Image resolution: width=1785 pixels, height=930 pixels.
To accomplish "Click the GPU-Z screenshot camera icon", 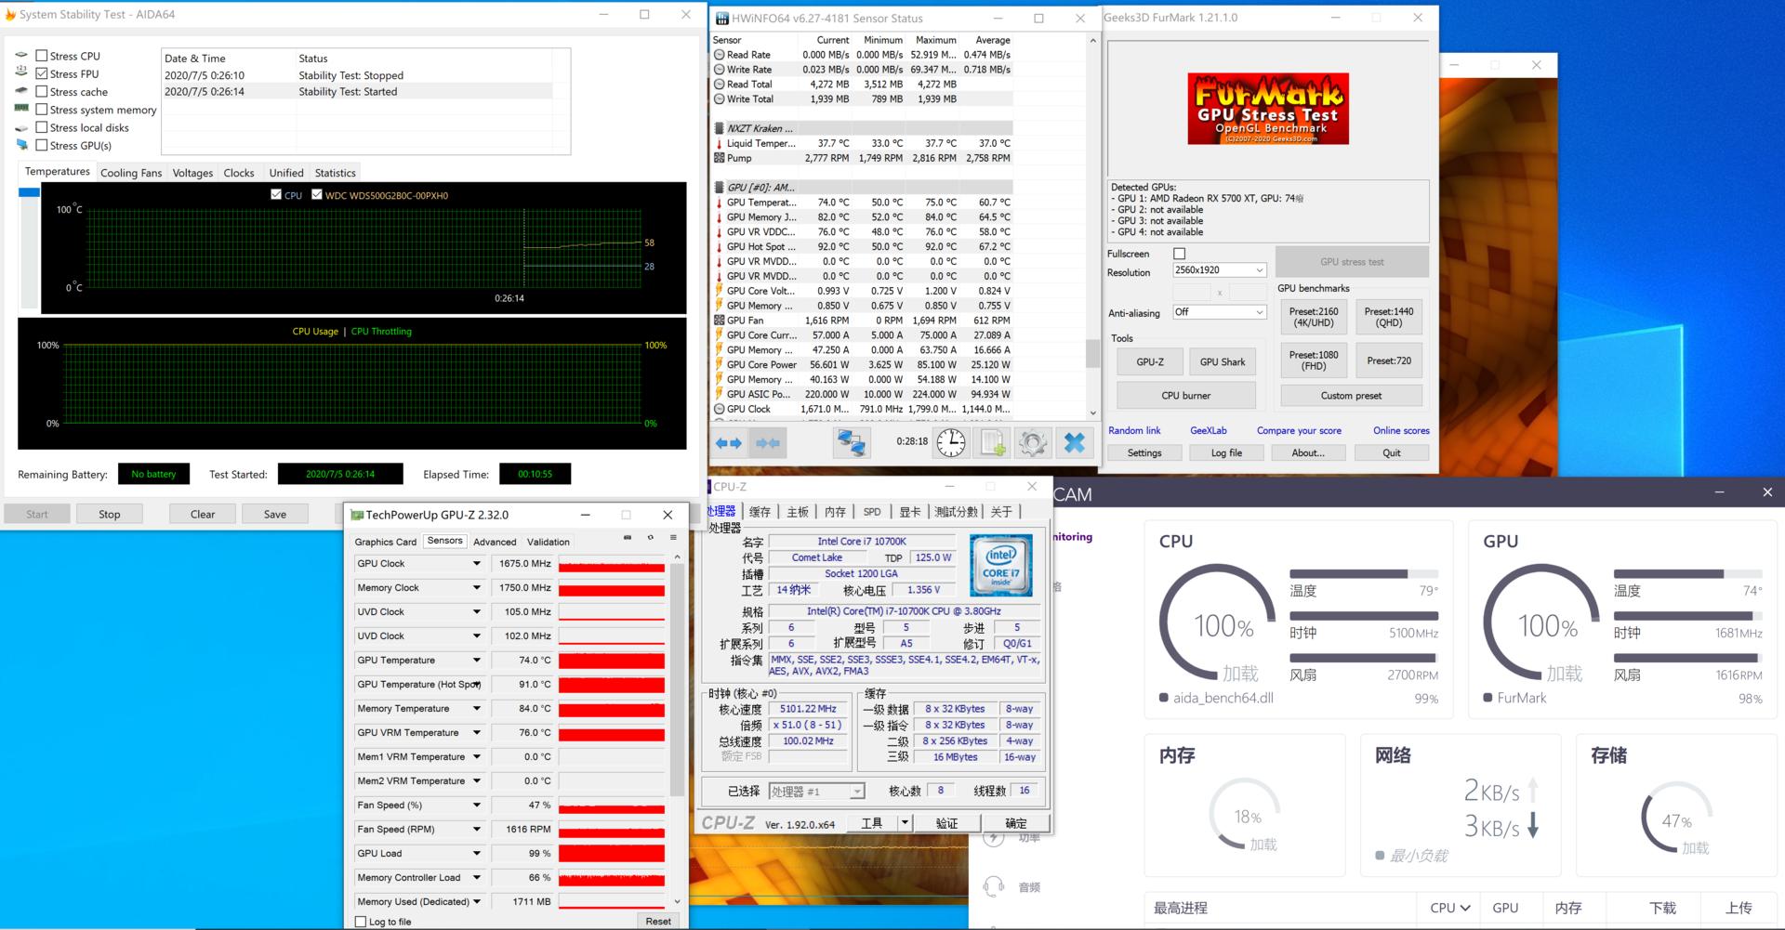I will 627,538.
